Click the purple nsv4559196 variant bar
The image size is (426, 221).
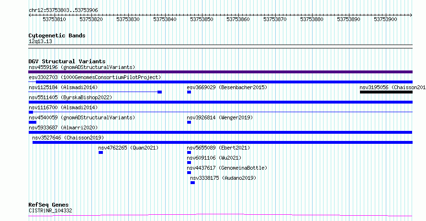tap(220, 72)
